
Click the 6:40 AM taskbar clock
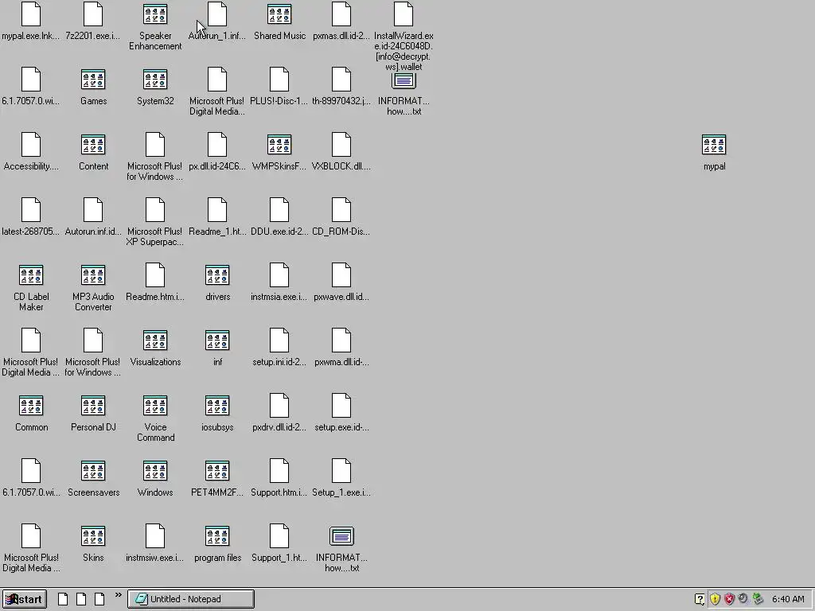coord(788,599)
